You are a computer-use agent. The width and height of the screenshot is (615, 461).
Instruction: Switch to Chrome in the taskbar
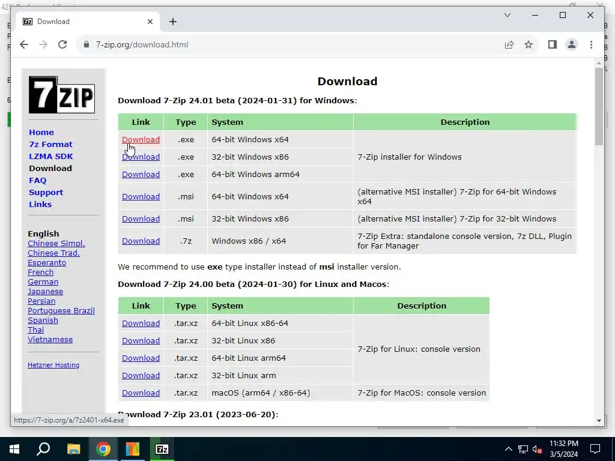click(103, 449)
